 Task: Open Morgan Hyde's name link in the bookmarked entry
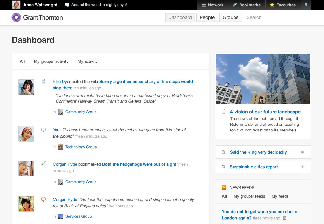(x=65, y=164)
